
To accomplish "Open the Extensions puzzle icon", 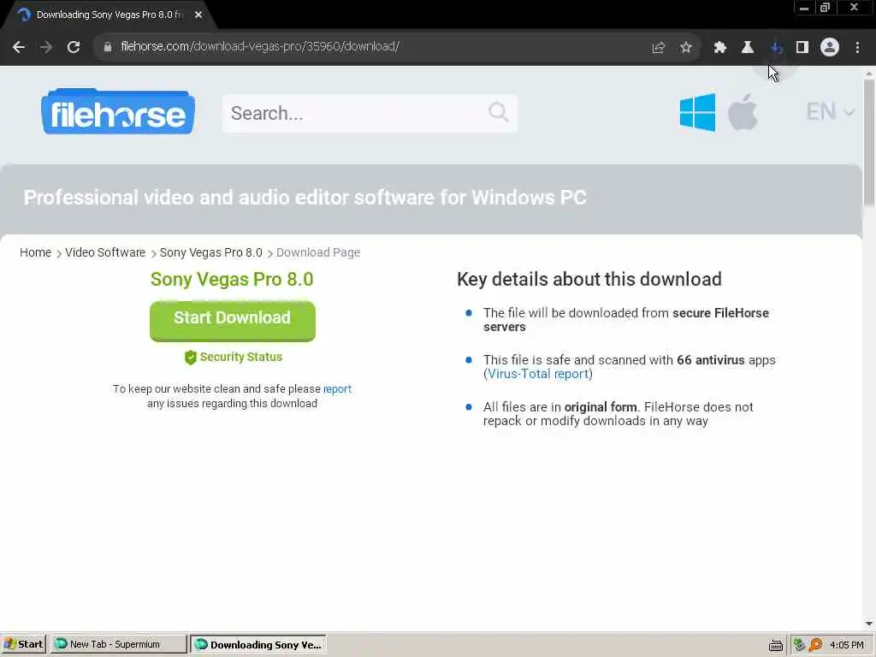I will [719, 48].
